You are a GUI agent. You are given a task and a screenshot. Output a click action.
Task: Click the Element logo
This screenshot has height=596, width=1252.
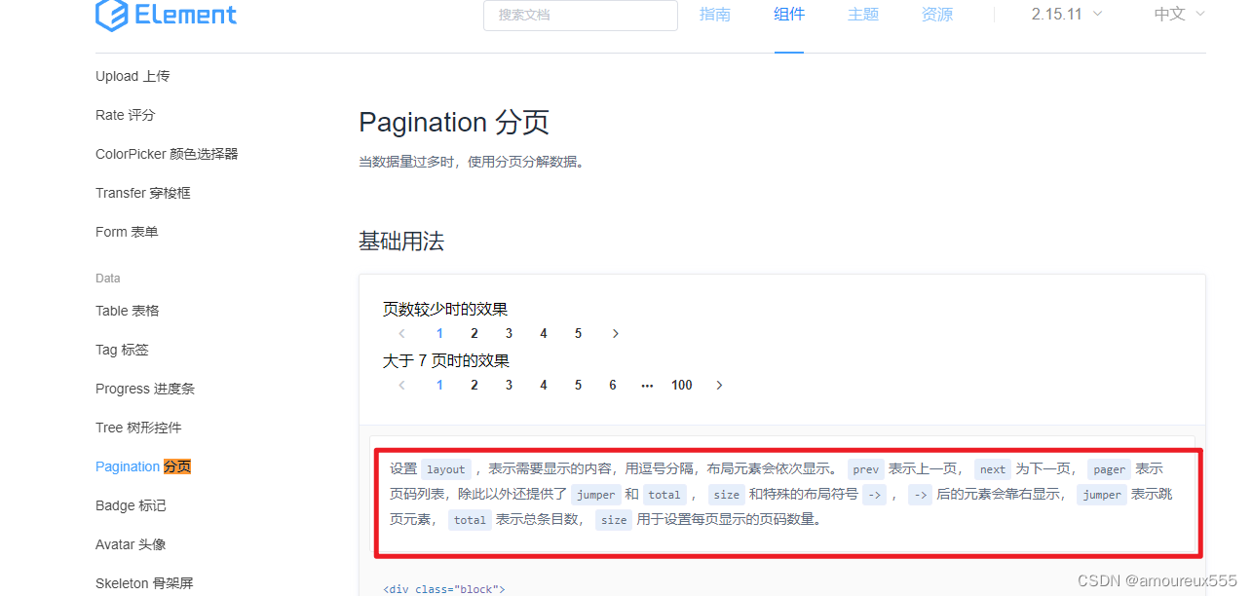click(166, 15)
